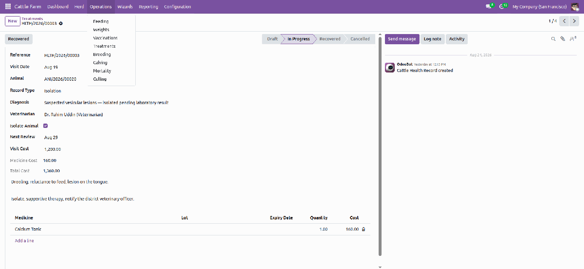Click the Cattle Farm app title

(x=28, y=7)
